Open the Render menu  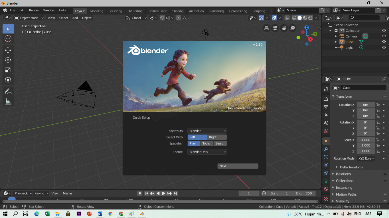tap(34, 10)
